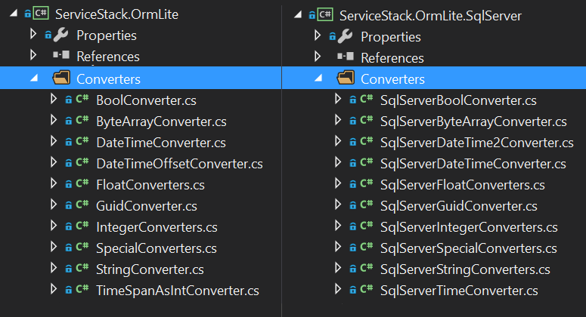Click the References icon in ServiceStack.OrmLite.SqlServer

point(346,57)
